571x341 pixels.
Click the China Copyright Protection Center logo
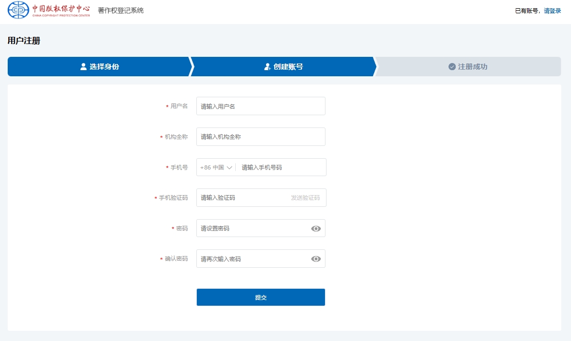pos(49,10)
